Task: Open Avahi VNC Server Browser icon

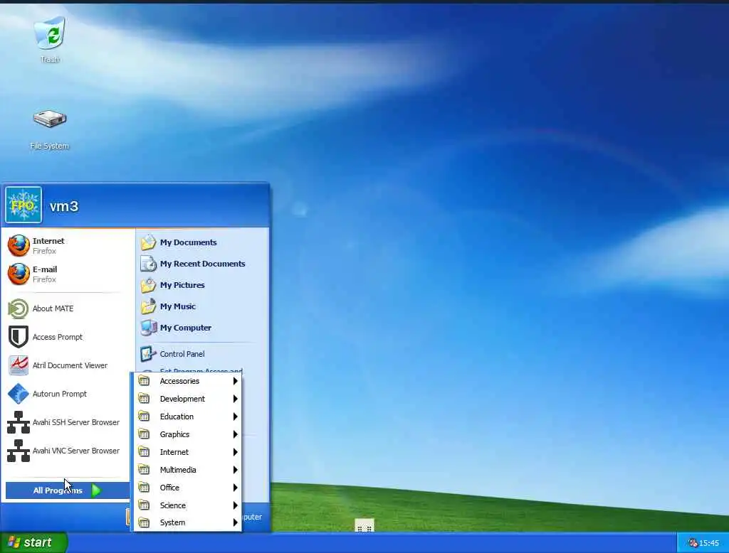Action: 19,451
